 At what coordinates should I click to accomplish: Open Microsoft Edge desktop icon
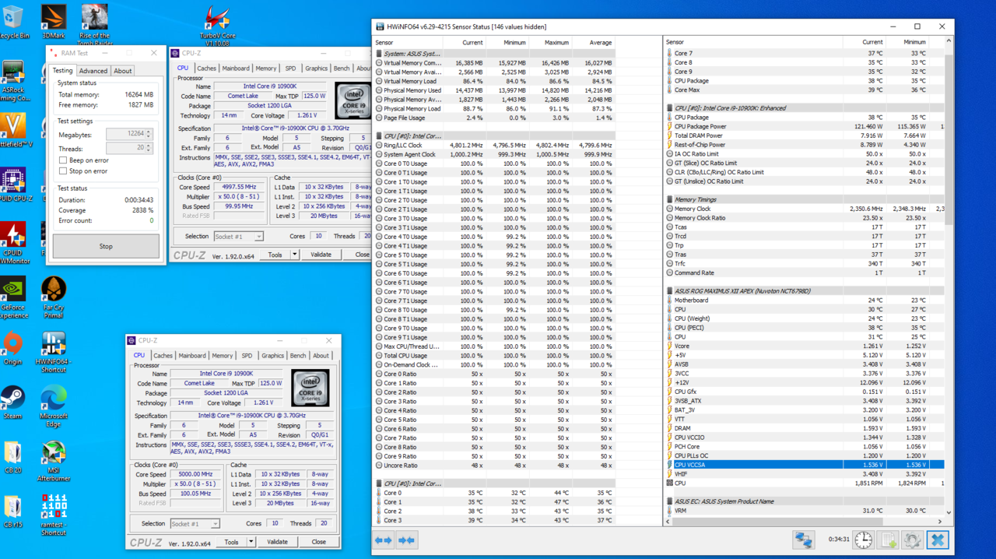(53, 406)
